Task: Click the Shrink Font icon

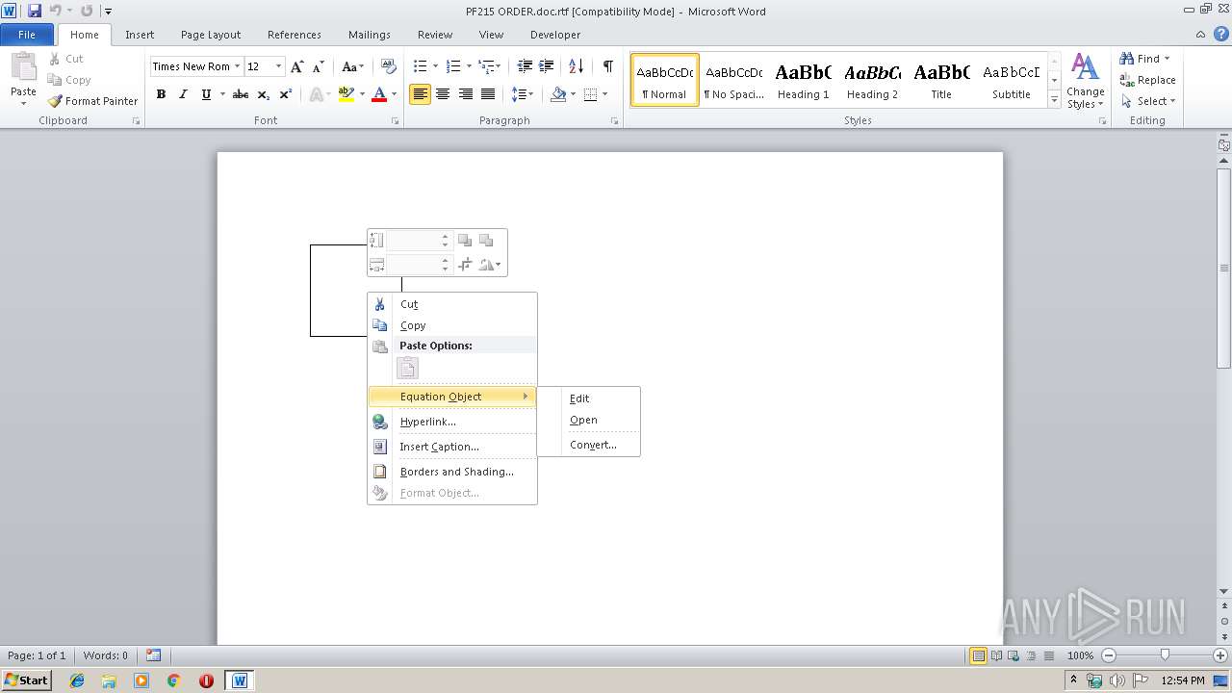Action: point(318,66)
